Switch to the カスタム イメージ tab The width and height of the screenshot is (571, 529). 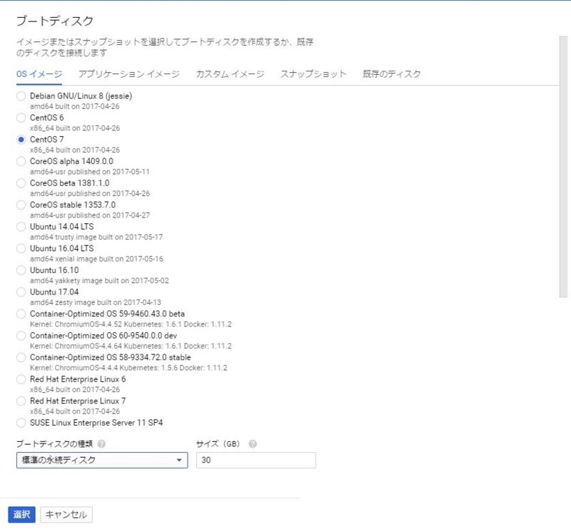(230, 74)
